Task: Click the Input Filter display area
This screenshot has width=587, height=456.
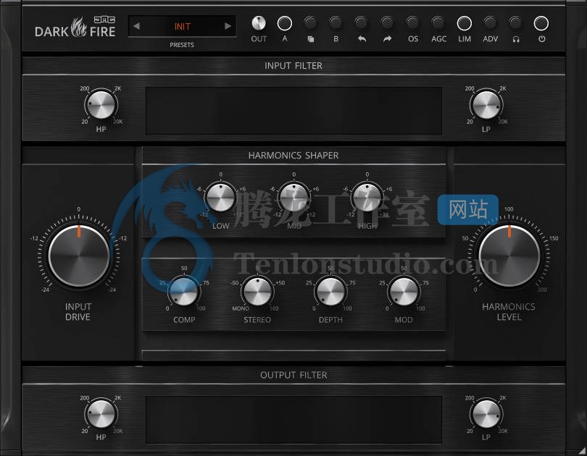Action: tap(293, 111)
